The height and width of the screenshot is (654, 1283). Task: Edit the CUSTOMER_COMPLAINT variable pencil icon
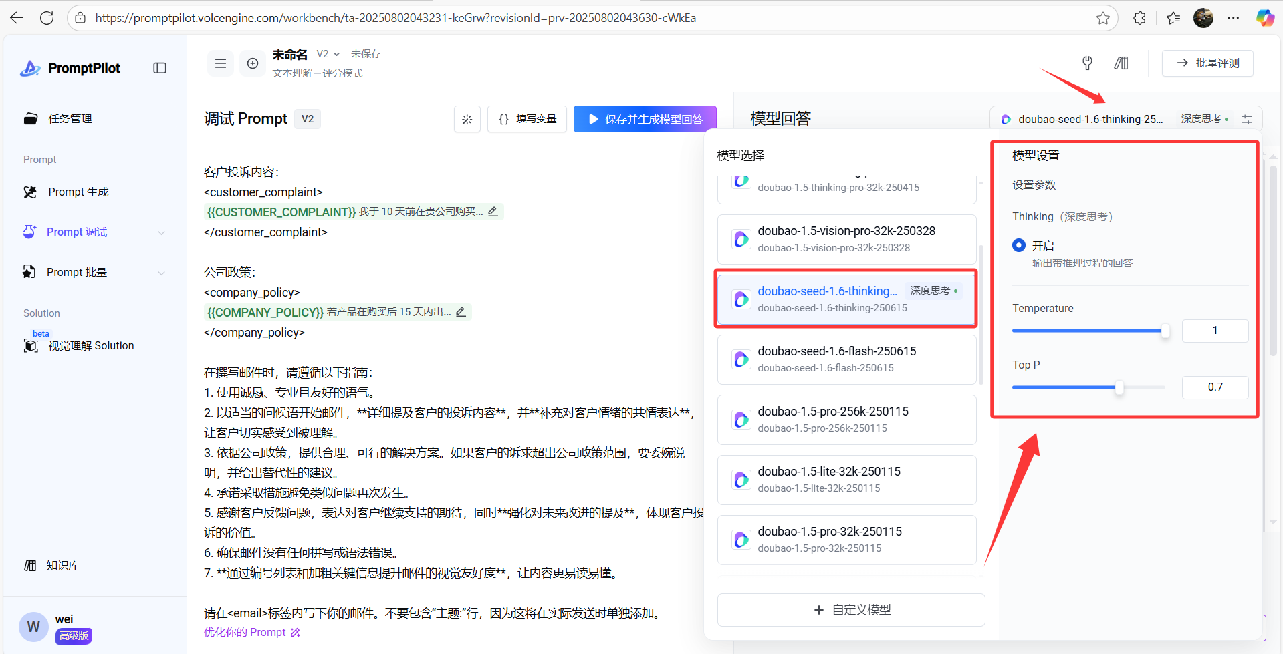coord(493,212)
